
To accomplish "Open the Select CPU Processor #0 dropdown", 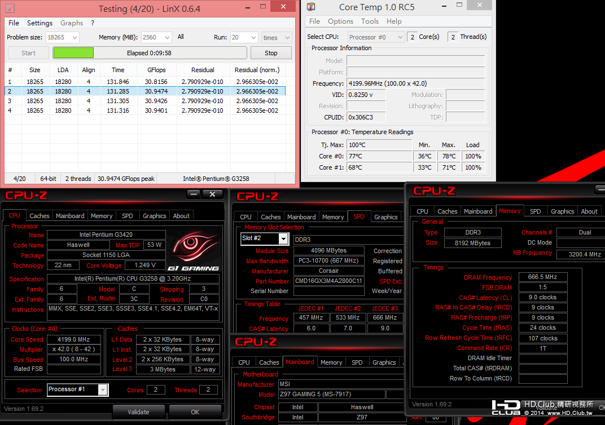I will click(376, 37).
